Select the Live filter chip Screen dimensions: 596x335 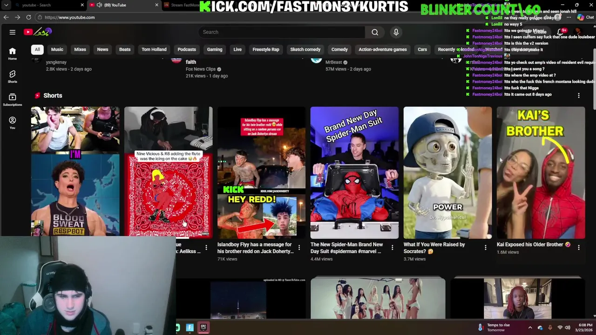237,49
